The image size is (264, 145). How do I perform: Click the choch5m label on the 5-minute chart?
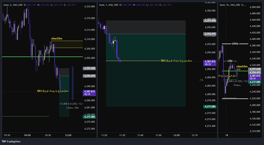coord(57,38)
